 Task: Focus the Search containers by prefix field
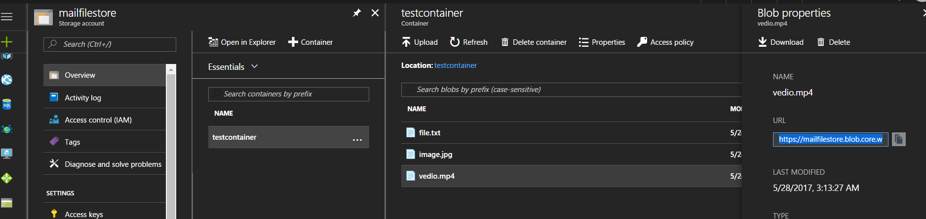tap(289, 94)
